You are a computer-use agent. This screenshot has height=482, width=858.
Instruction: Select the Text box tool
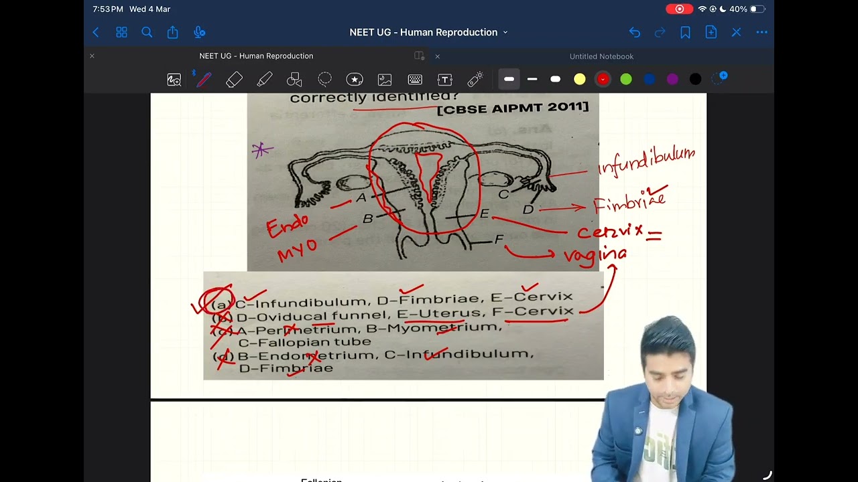coord(445,80)
